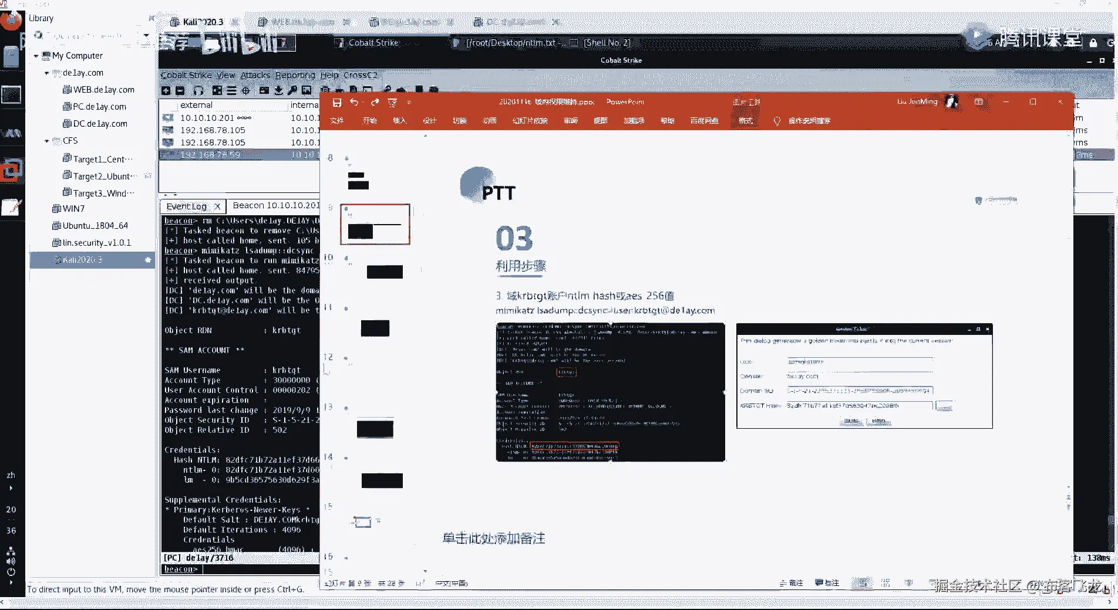Open the listeners headphones icon in Cobalt Strike

[198, 90]
